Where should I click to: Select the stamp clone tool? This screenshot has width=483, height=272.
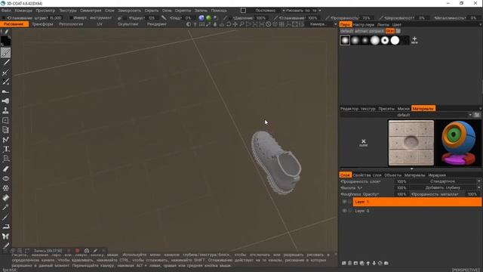pyautogui.click(x=5, y=111)
